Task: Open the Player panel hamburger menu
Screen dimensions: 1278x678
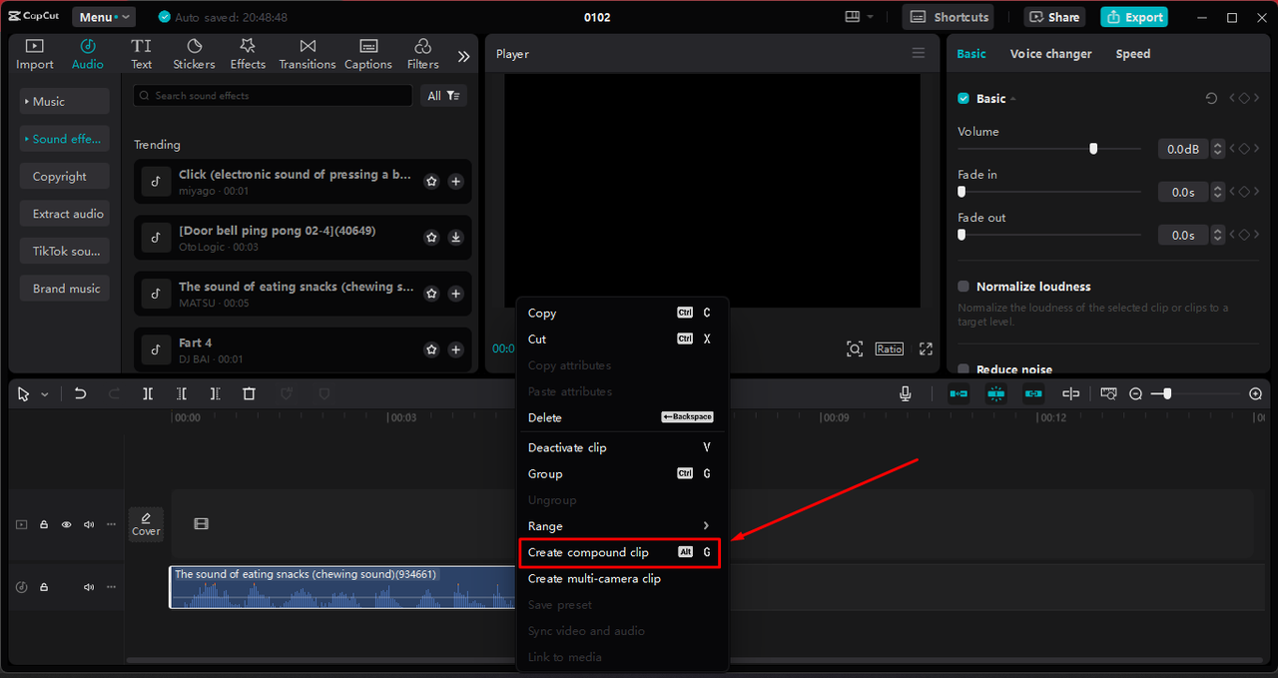Action: click(x=919, y=54)
